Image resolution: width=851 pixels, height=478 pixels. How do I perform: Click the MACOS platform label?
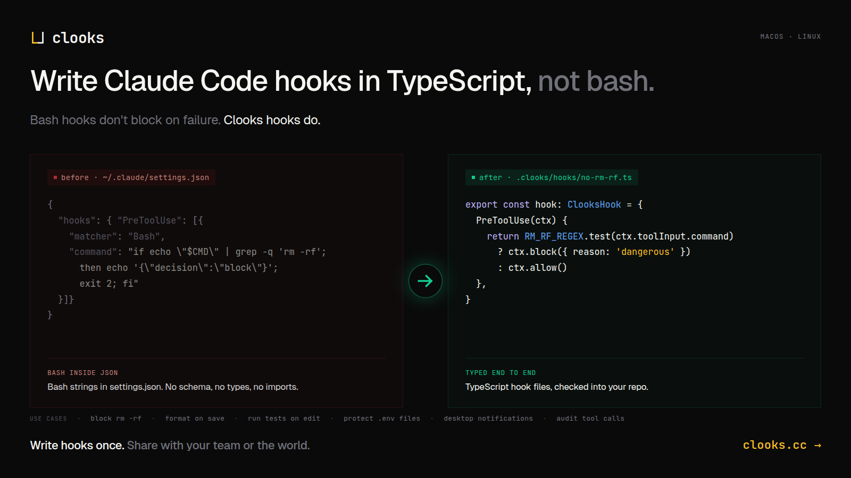point(772,37)
